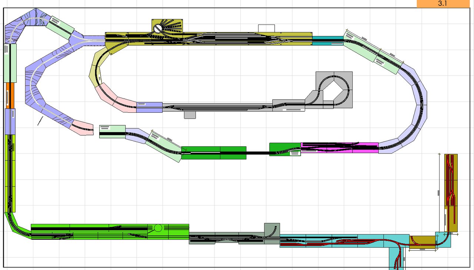Click the orange 3.1 version label
The width and height of the screenshot is (474, 270).
pyautogui.click(x=443, y=4)
